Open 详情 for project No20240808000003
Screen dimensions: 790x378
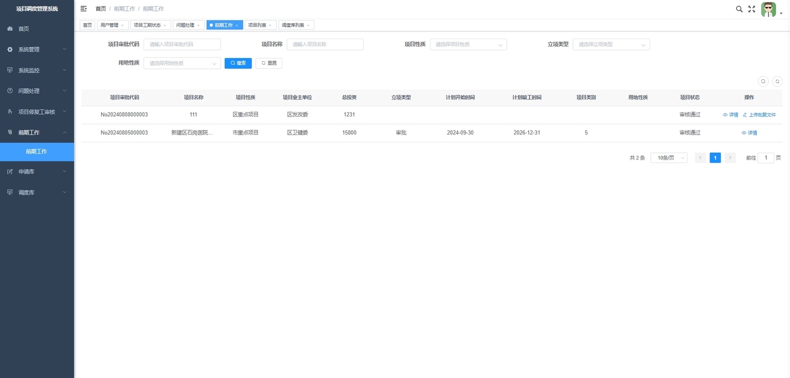click(730, 115)
